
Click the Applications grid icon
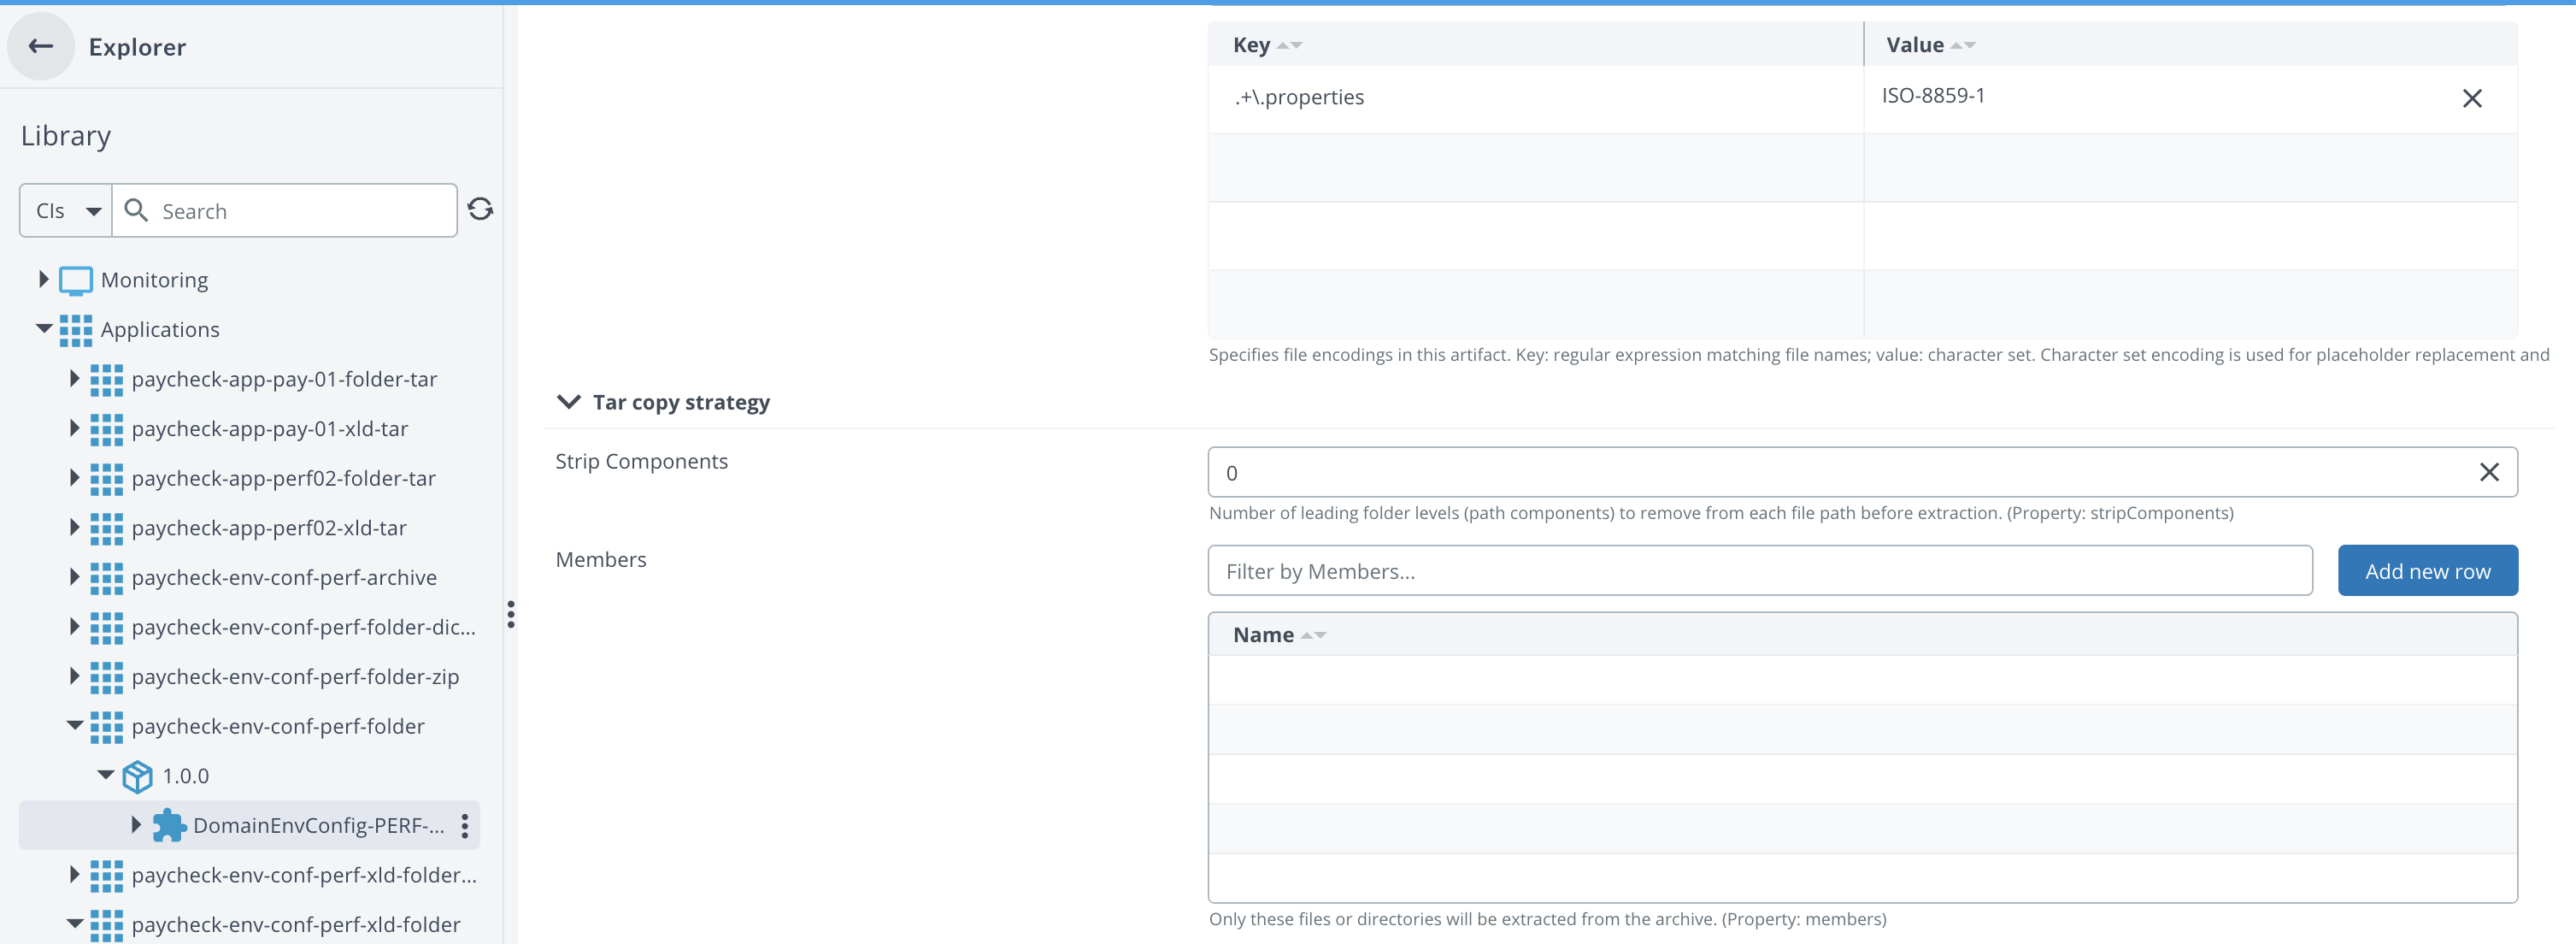(76, 330)
